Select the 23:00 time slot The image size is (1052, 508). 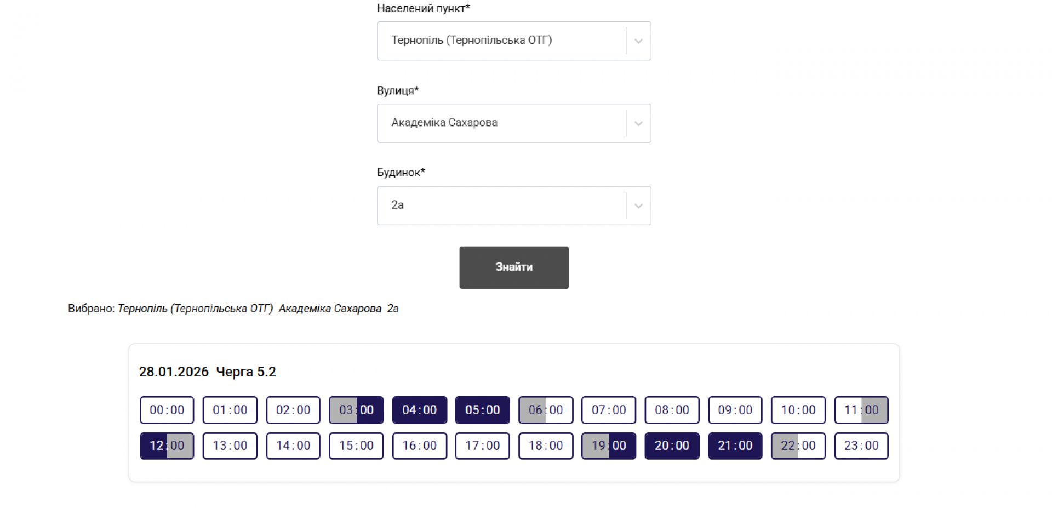pos(861,446)
